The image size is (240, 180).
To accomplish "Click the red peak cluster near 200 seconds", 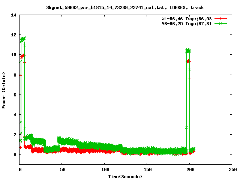I will 188,61.
